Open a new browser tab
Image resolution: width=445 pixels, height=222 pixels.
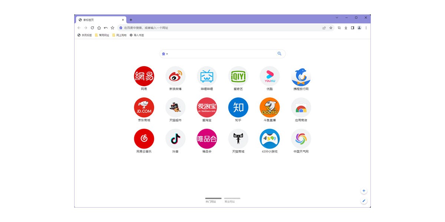131,20
